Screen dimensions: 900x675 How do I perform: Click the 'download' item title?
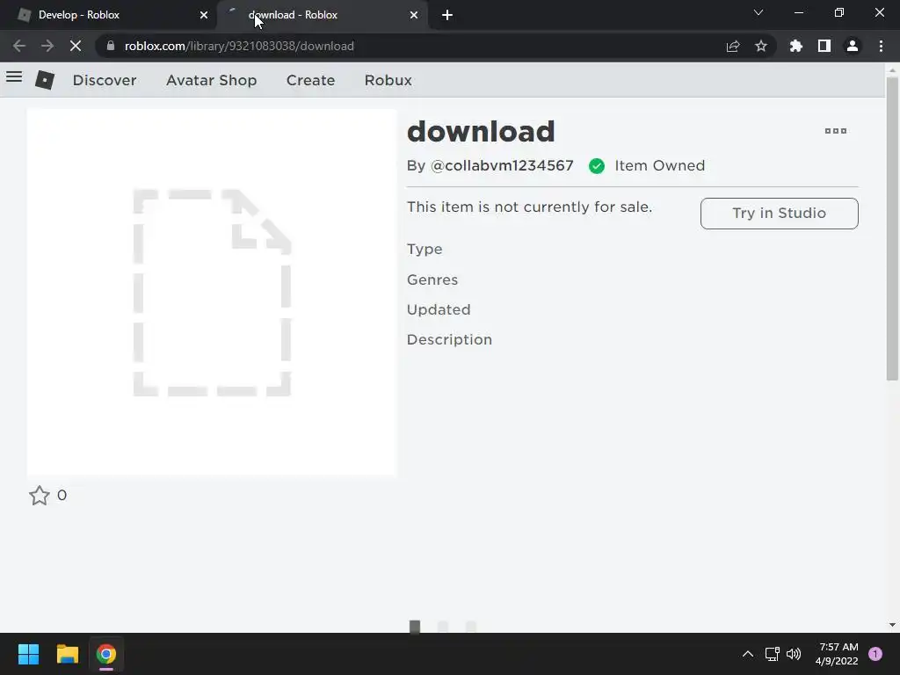point(481,132)
